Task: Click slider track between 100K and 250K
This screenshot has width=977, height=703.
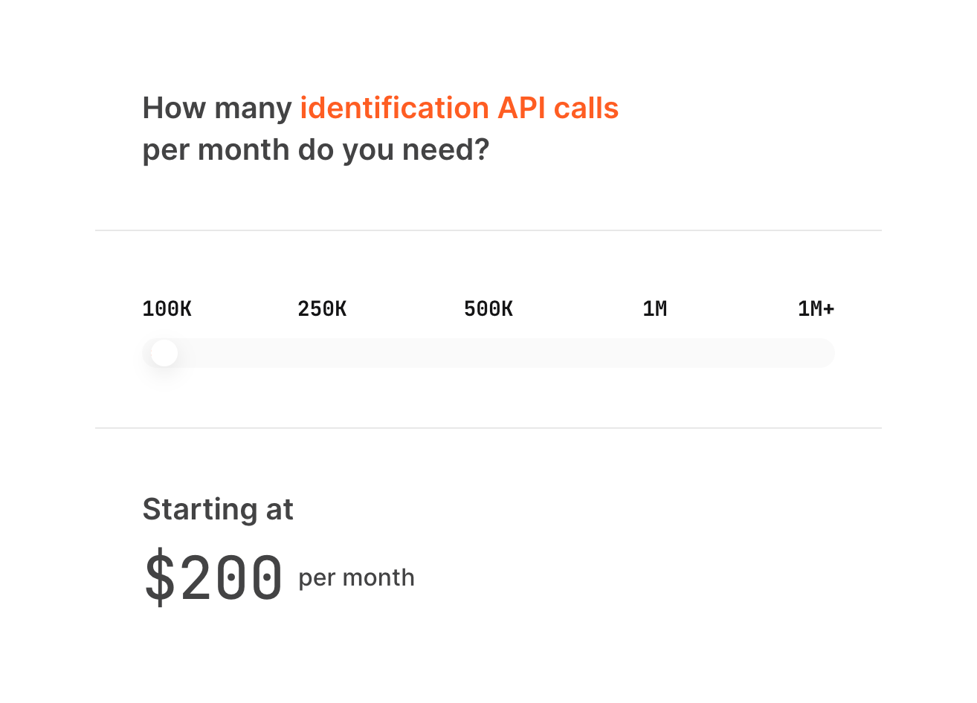Action: [245, 353]
